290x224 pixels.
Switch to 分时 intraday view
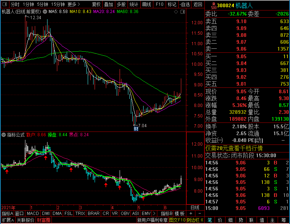15,4
